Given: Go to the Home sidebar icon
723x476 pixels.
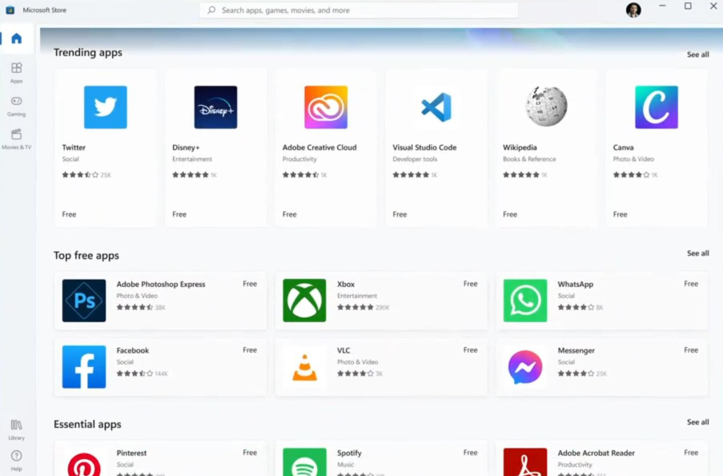Looking at the screenshot, I should click(17, 38).
